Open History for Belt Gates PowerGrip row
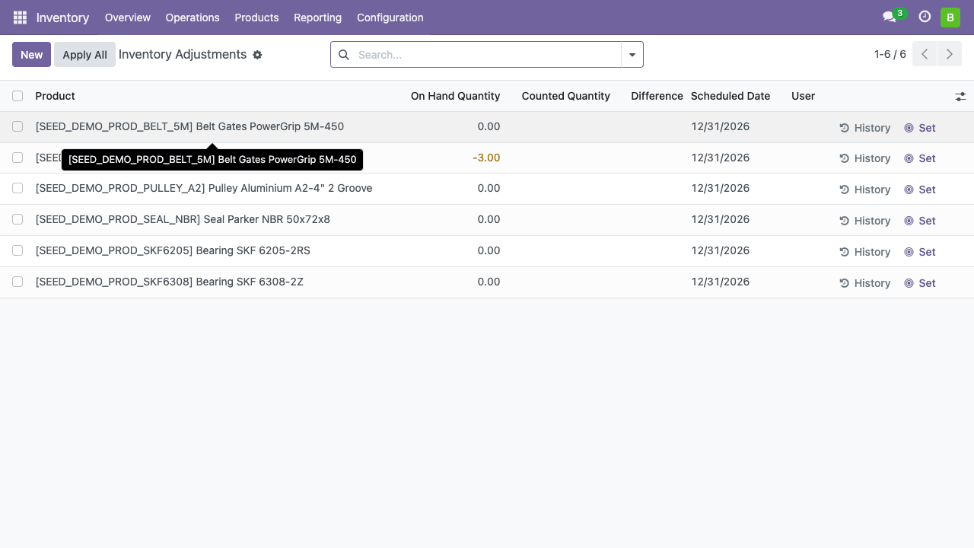 click(864, 128)
